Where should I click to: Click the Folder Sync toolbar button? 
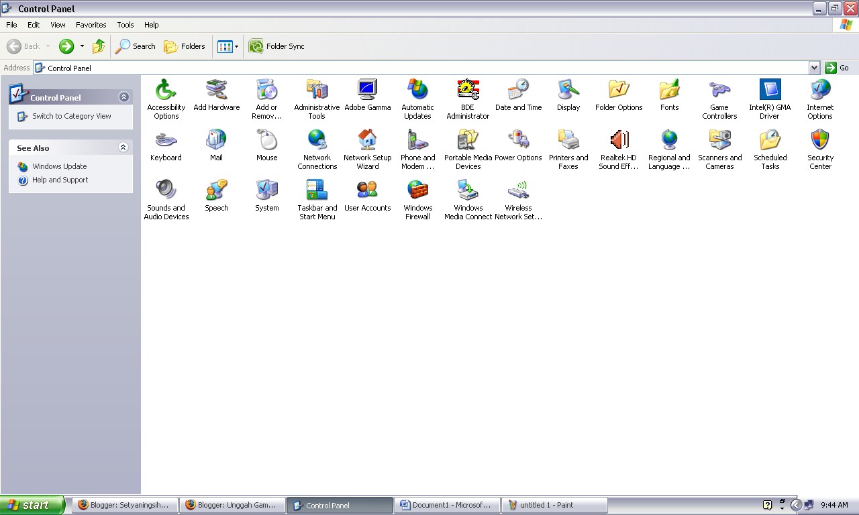pyautogui.click(x=276, y=46)
